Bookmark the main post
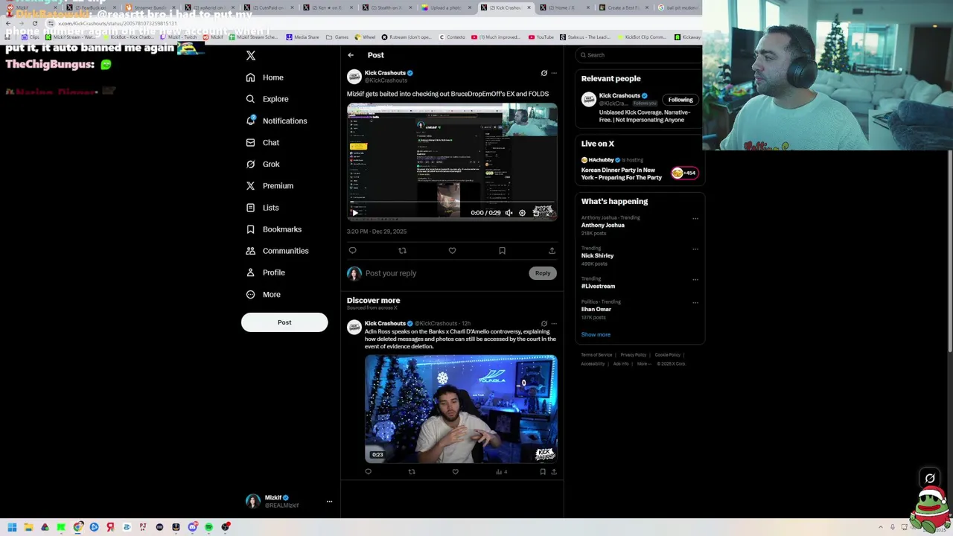Screen dimensions: 953x536 coord(502,251)
